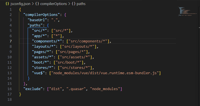
Task: Click line number 18 in the gutter
Action: (9, 99)
